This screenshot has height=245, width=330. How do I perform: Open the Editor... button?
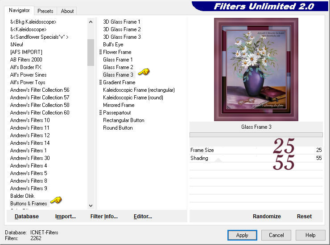tap(143, 216)
